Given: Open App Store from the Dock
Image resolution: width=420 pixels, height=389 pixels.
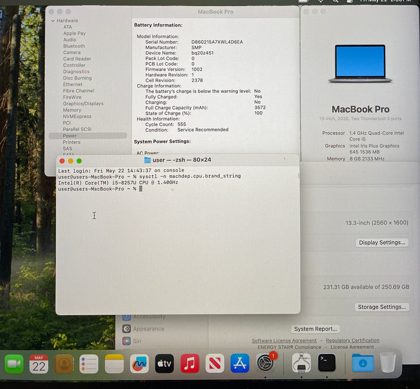Looking at the screenshot, I should [x=240, y=363].
